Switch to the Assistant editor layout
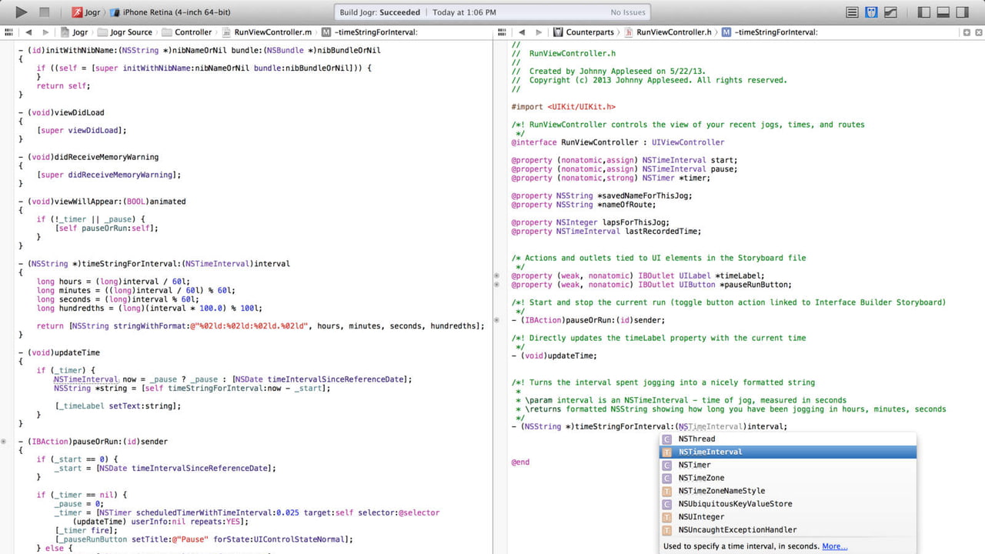985x554 pixels. (871, 12)
